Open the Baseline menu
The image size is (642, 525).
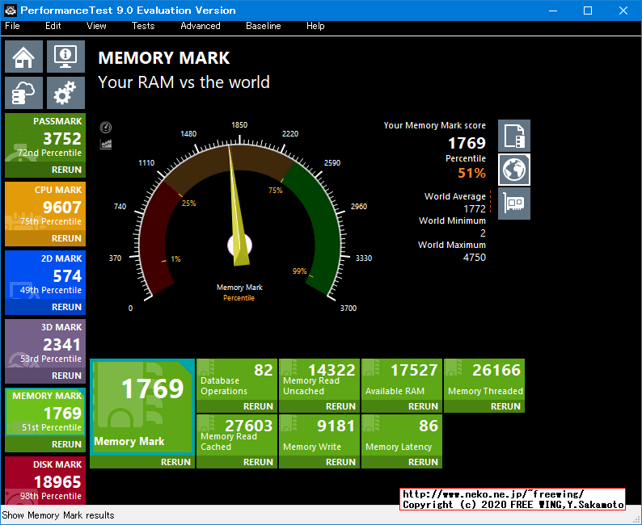click(263, 26)
